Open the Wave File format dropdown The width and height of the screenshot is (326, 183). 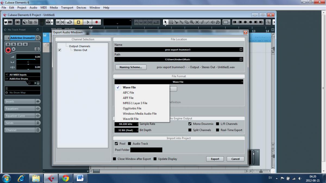tap(179, 82)
